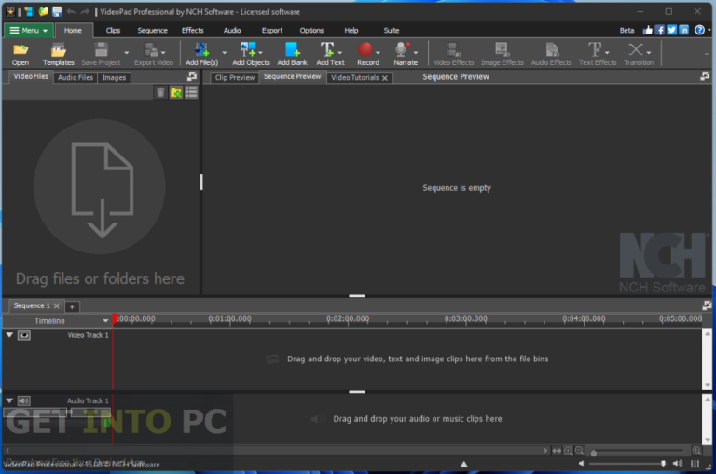Open the green Menu dropdown

pos(29,31)
